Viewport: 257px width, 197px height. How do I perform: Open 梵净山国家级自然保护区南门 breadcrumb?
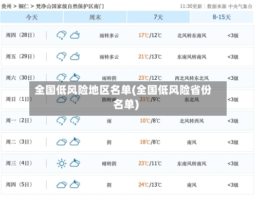(70, 7)
